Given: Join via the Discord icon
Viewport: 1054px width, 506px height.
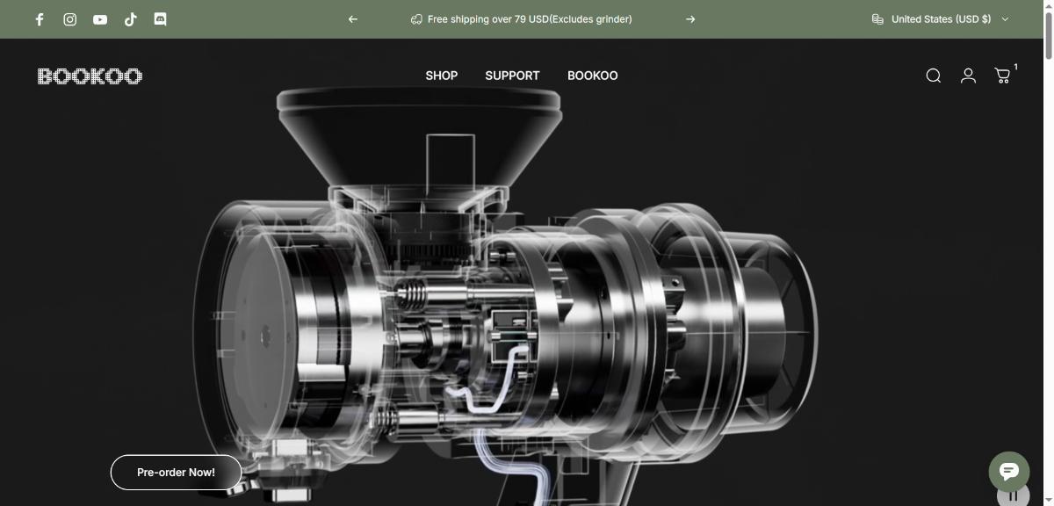Looking at the screenshot, I should click(x=160, y=19).
